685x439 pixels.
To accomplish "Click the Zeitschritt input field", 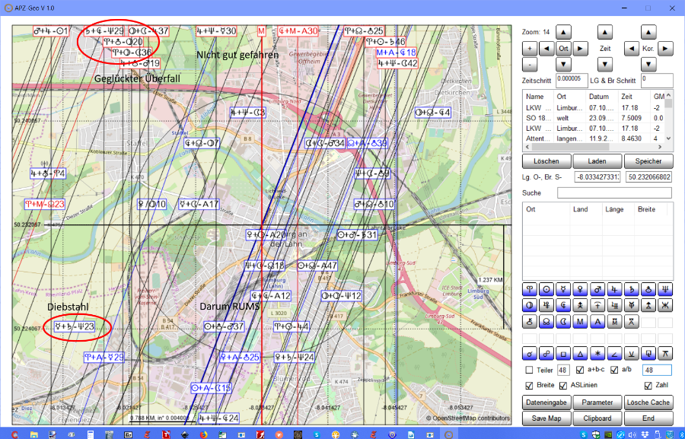I will coord(572,81).
